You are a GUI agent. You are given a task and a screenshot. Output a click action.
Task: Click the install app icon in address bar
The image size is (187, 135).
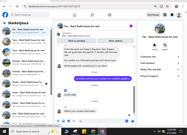coord(161,6)
